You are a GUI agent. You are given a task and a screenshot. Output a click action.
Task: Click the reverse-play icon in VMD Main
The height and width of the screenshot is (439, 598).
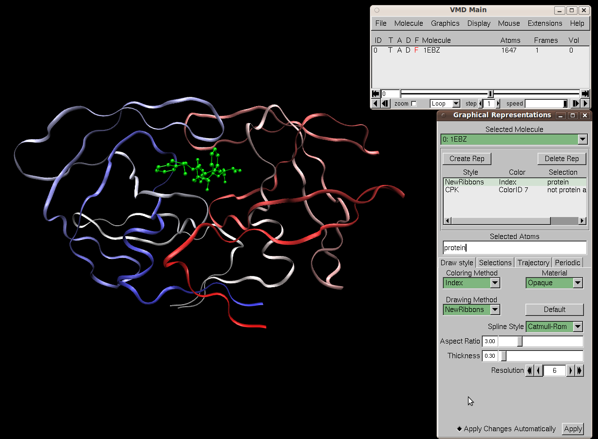[375, 103]
